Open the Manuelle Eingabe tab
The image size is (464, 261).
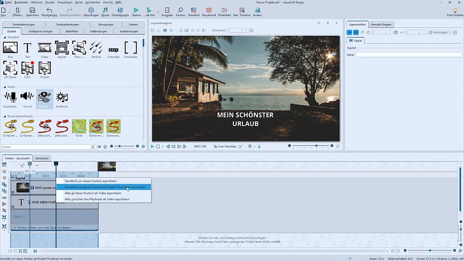(x=380, y=24)
